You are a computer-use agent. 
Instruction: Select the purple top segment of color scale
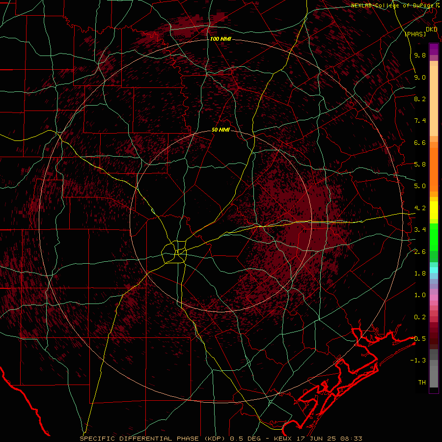434,49
